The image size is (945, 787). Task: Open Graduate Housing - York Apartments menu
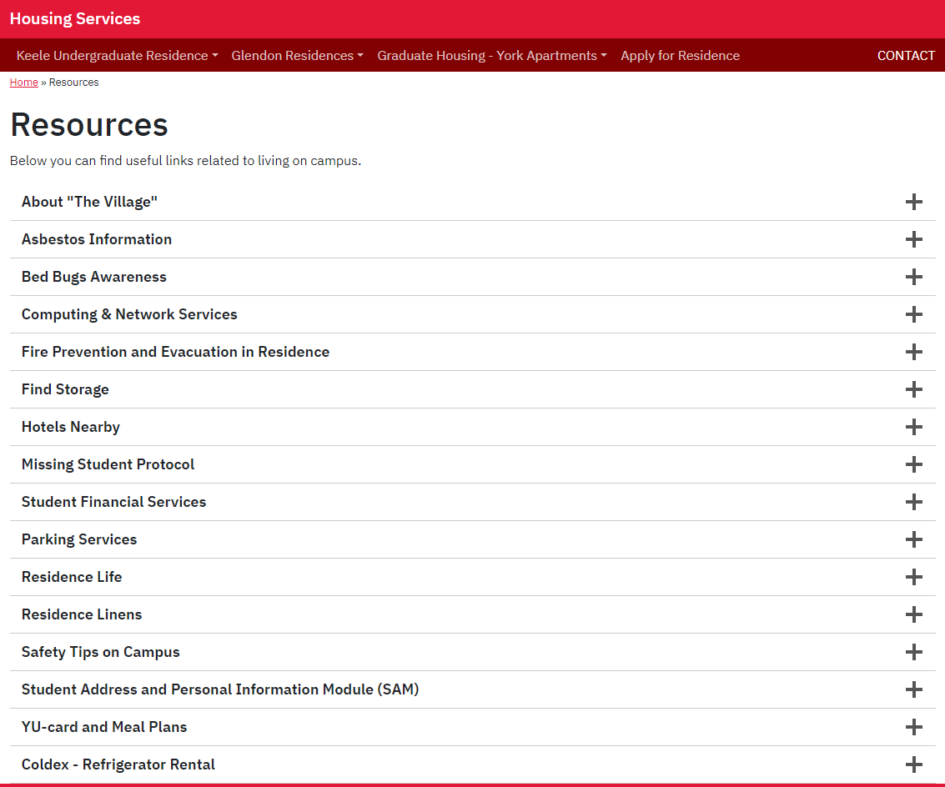click(492, 55)
